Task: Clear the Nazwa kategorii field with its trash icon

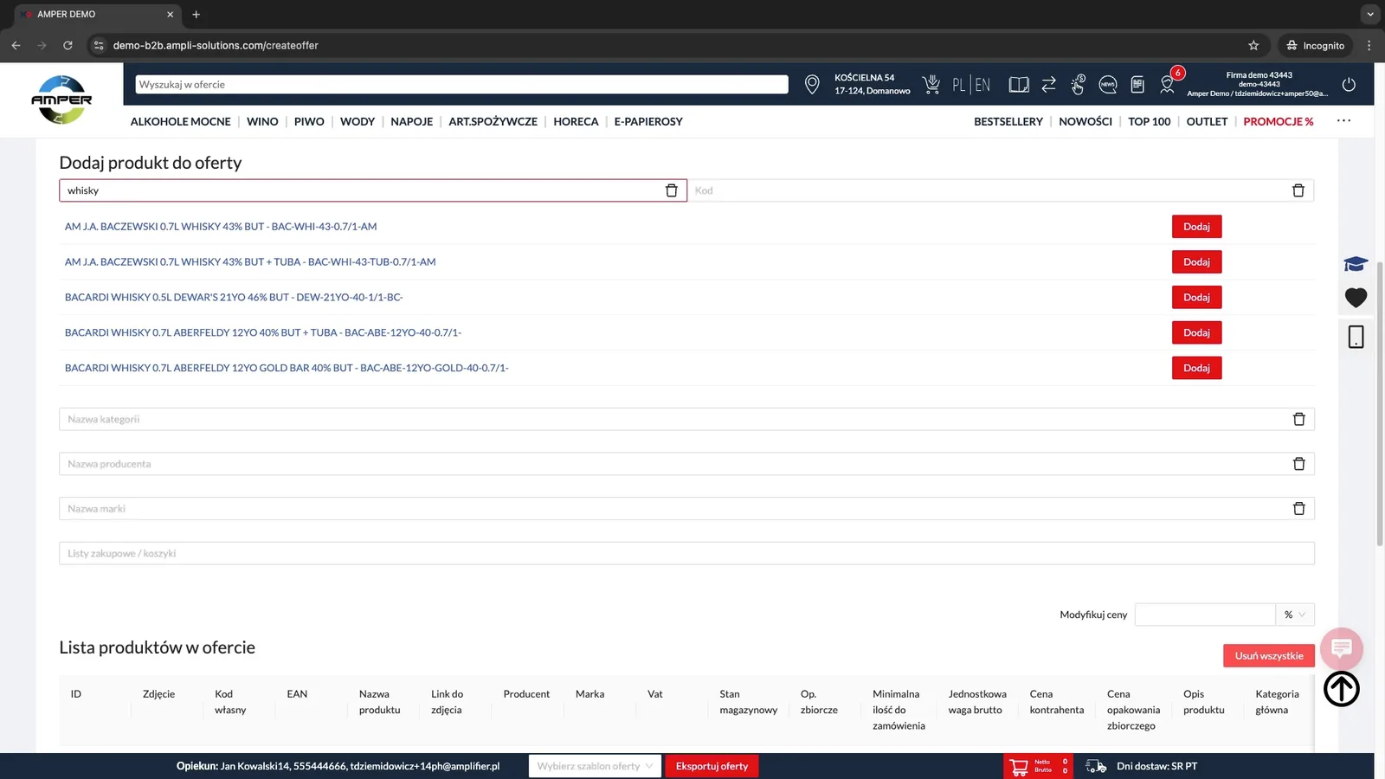Action: click(x=1298, y=419)
